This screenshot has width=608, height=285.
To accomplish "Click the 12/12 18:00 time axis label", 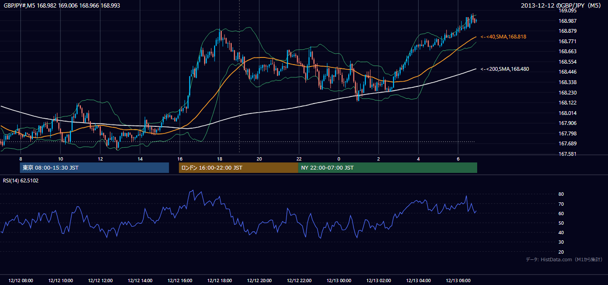I will [x=219, y=281].
